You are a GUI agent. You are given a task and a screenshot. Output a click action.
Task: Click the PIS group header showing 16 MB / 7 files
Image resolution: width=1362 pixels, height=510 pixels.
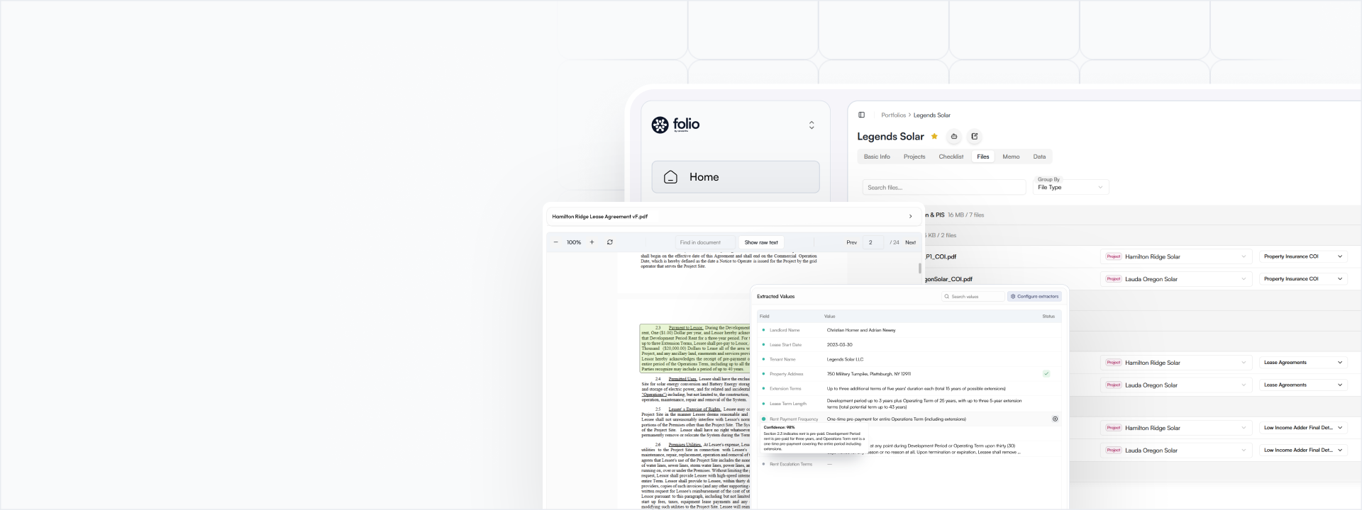click(1144, 215)
